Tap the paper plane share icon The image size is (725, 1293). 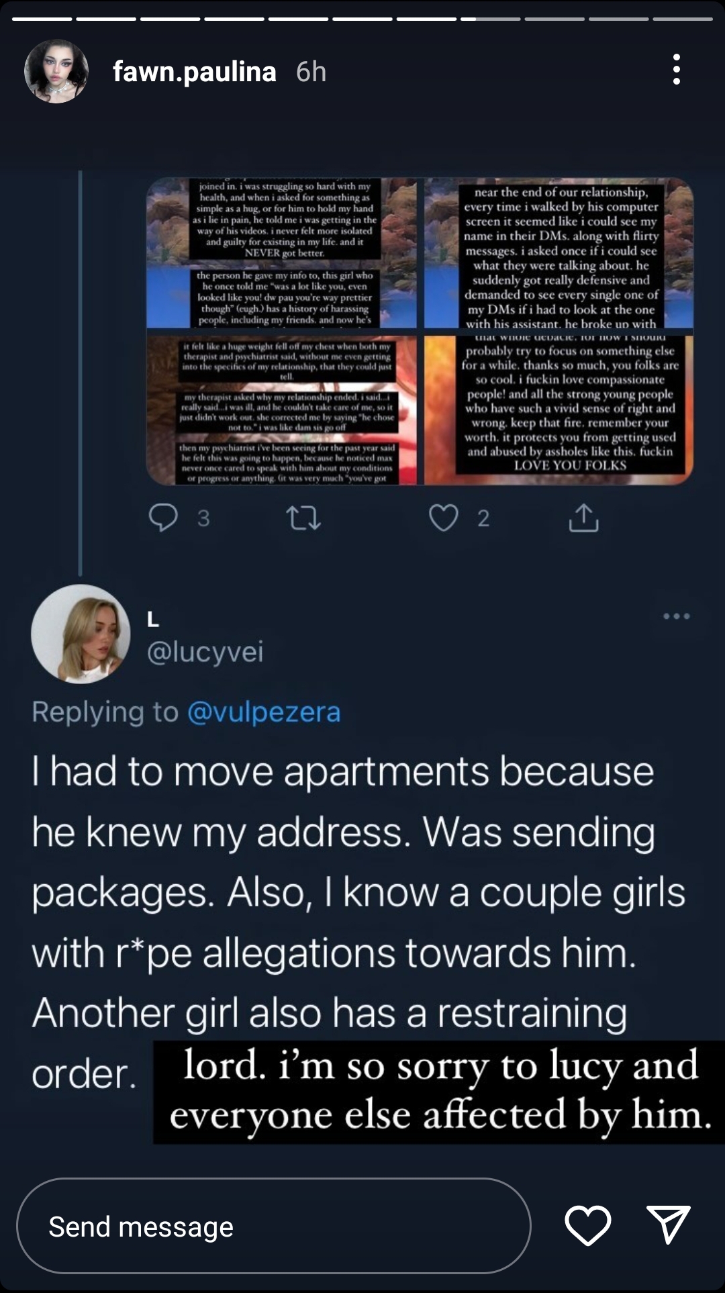pos(669,1225)
